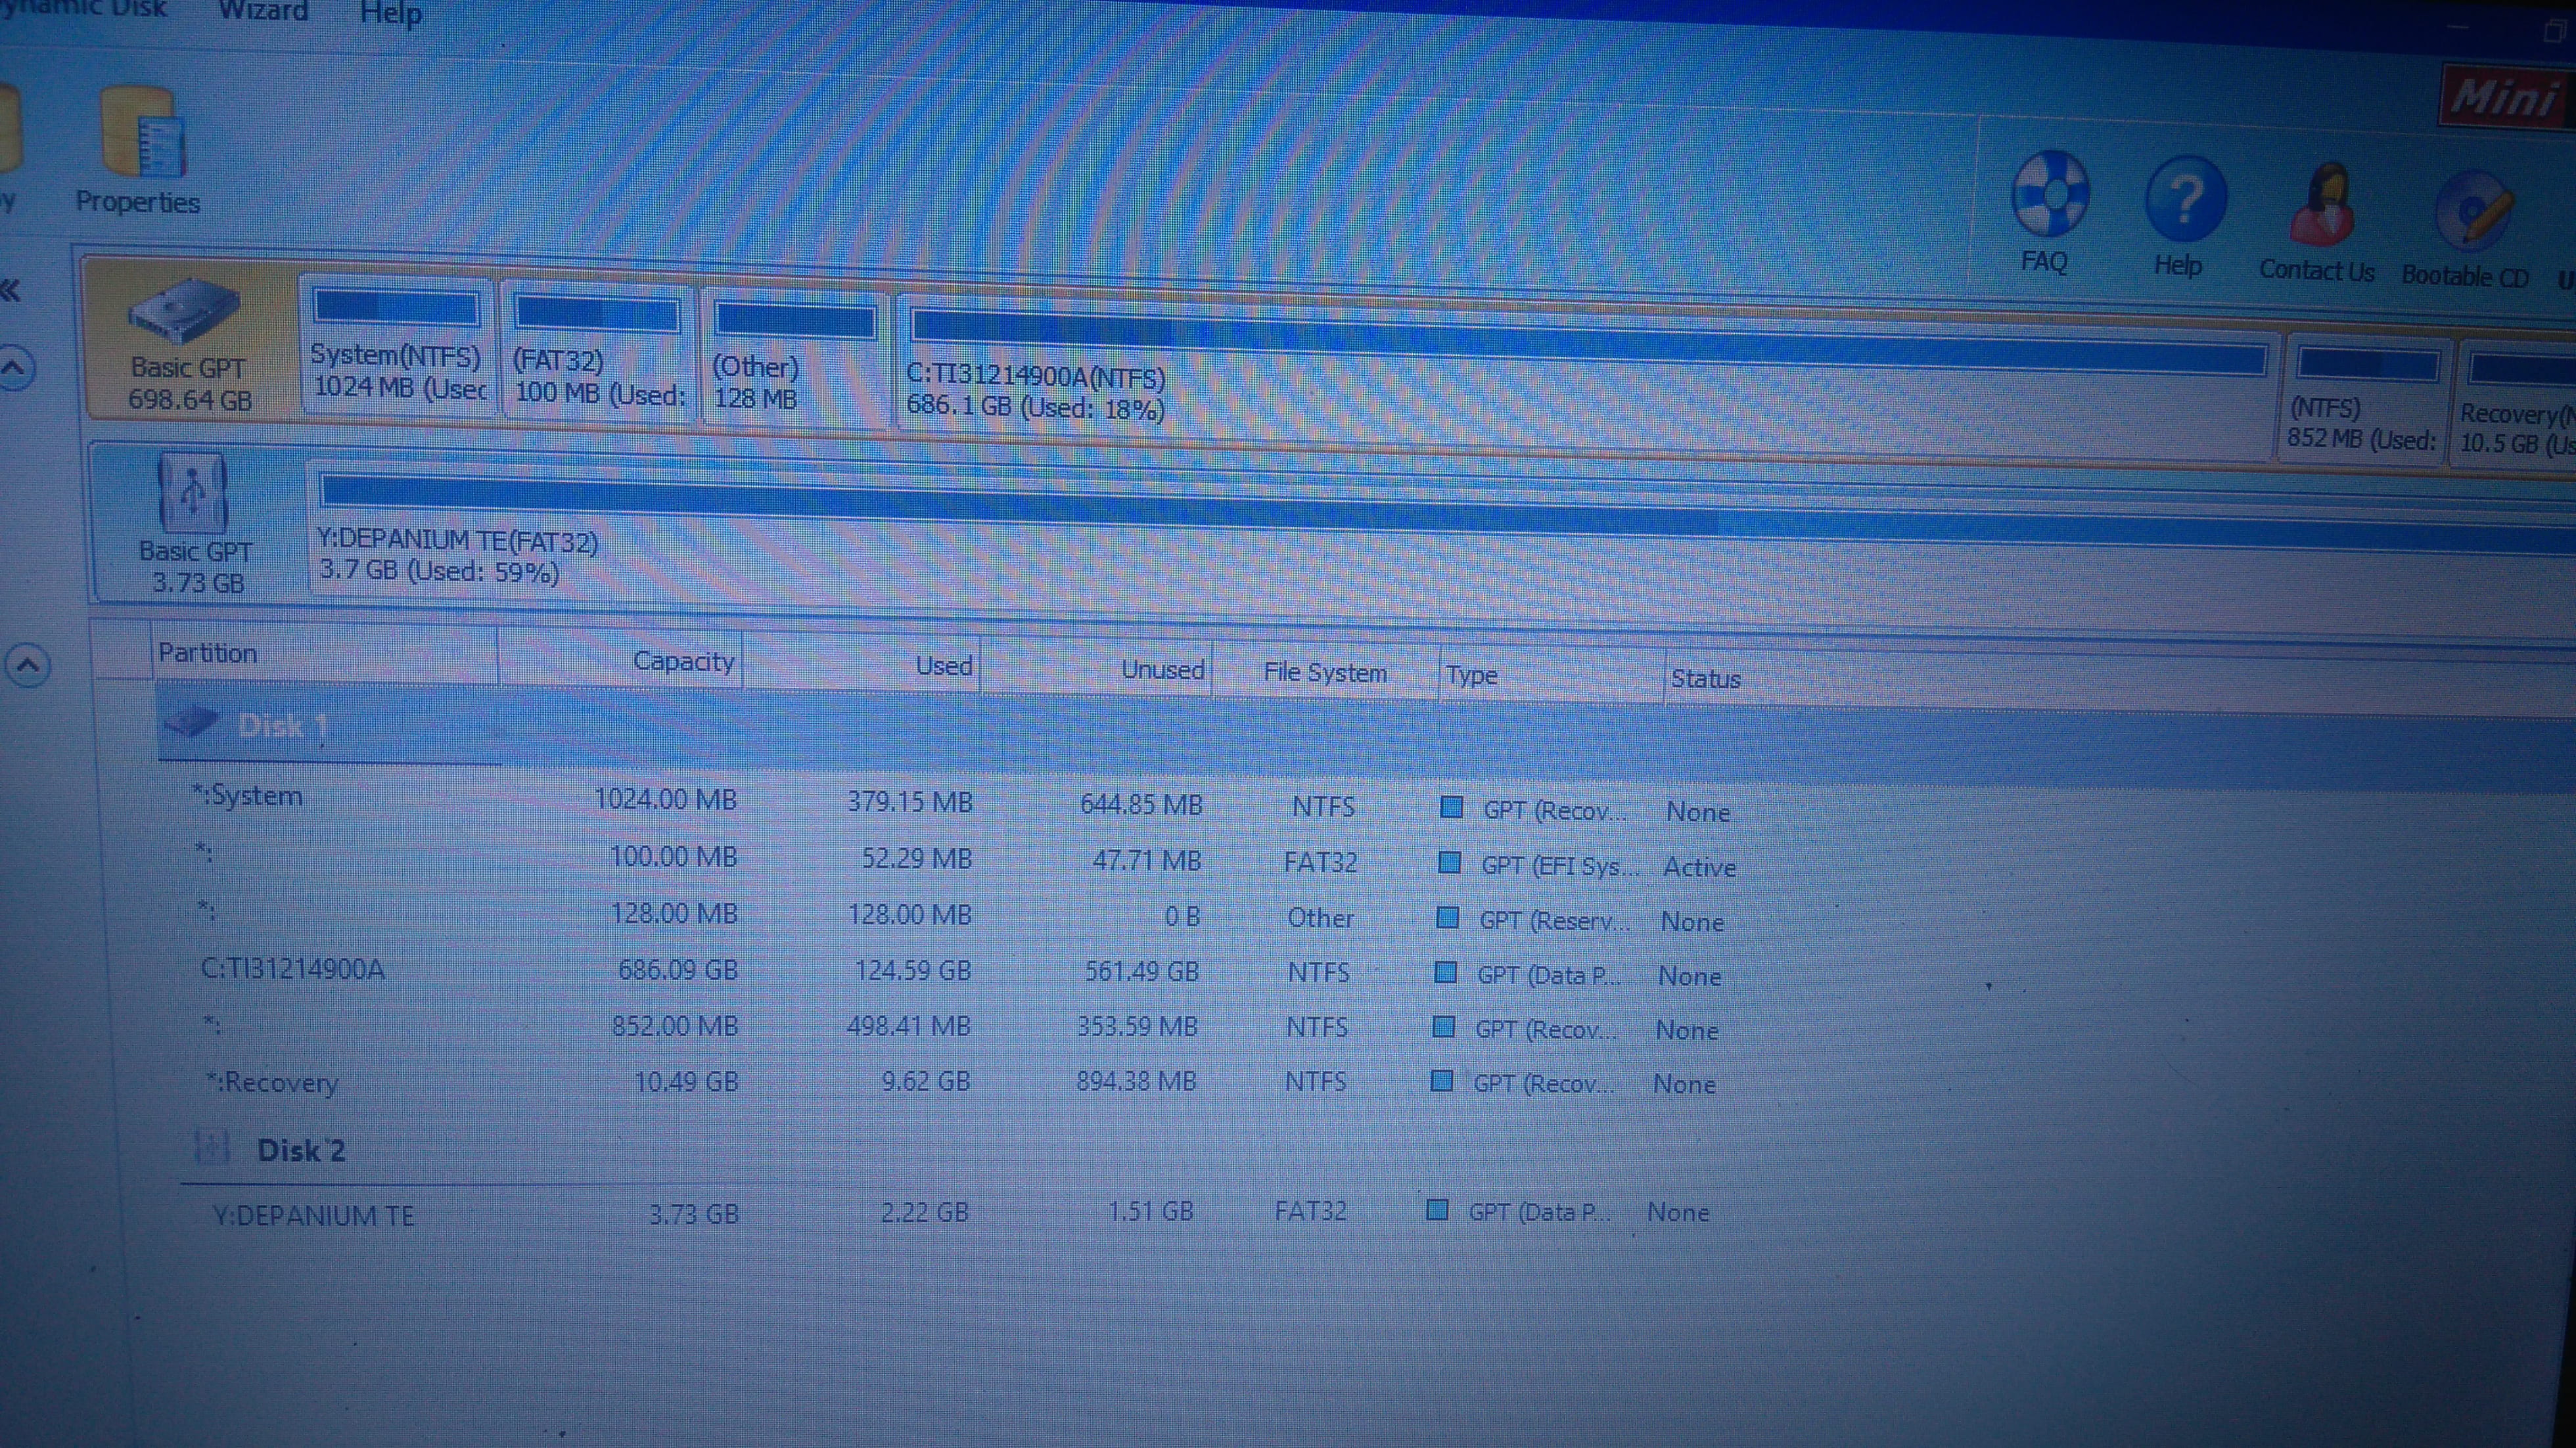Sort by the Status column header
This screenshot has width=2576, height=1448.
point(1706,679)
